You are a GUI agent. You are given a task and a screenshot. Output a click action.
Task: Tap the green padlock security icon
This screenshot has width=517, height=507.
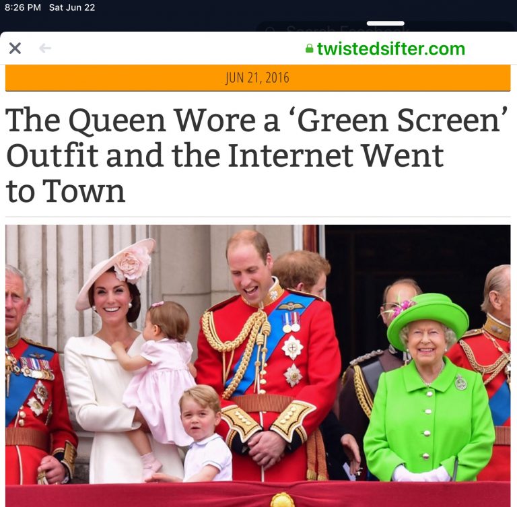[309, 49]
